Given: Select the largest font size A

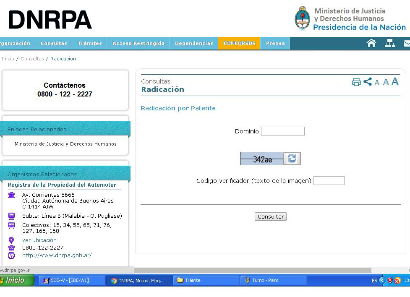Looking at the screenshot, I should pyautogui.click(x=395, y=82).
